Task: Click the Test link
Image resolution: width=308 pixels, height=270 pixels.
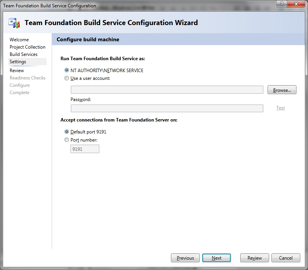Action: tap(281, 108)
